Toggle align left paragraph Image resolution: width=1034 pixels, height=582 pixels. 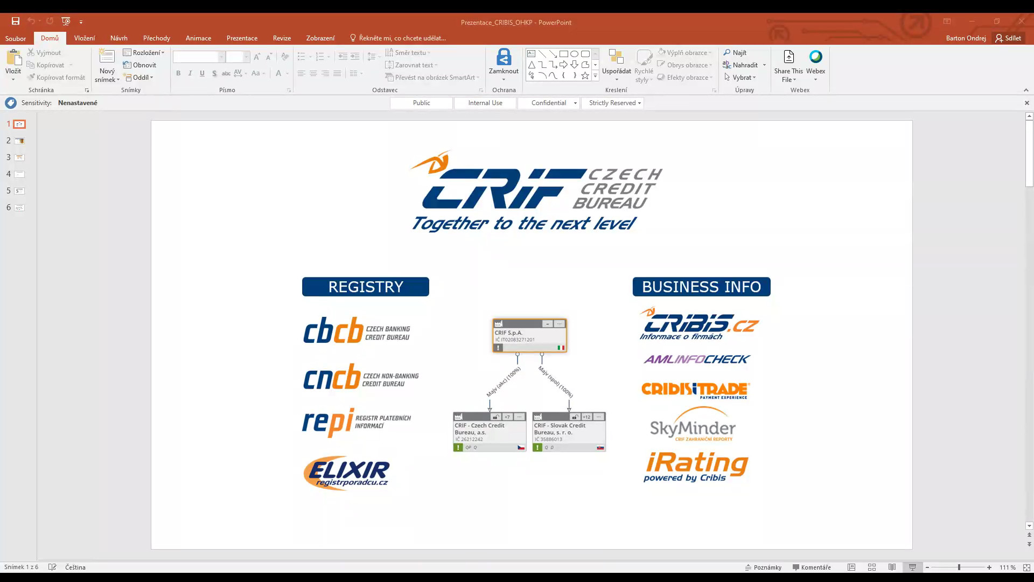click(301, 73)
